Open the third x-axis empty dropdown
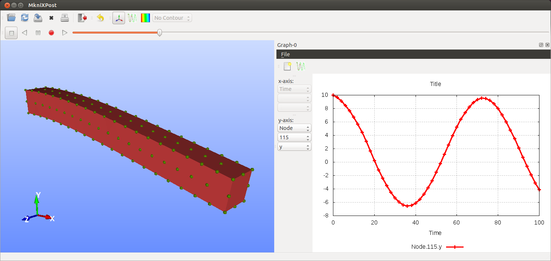The height and width of the screenshot is (261, 551). point(294,108)
